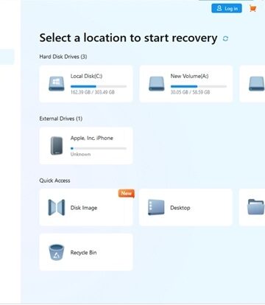Click the 'Apple, Inc. iPhone' label

(92, 138)
